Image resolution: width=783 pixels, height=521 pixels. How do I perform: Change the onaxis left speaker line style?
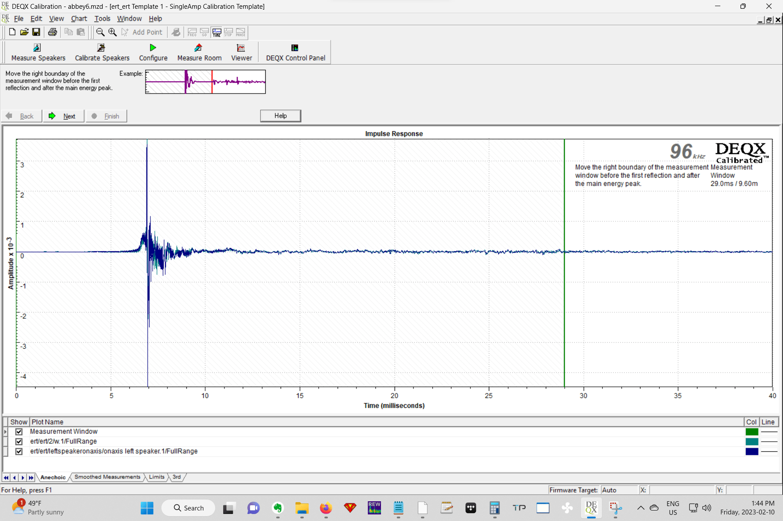coord(769,451)
